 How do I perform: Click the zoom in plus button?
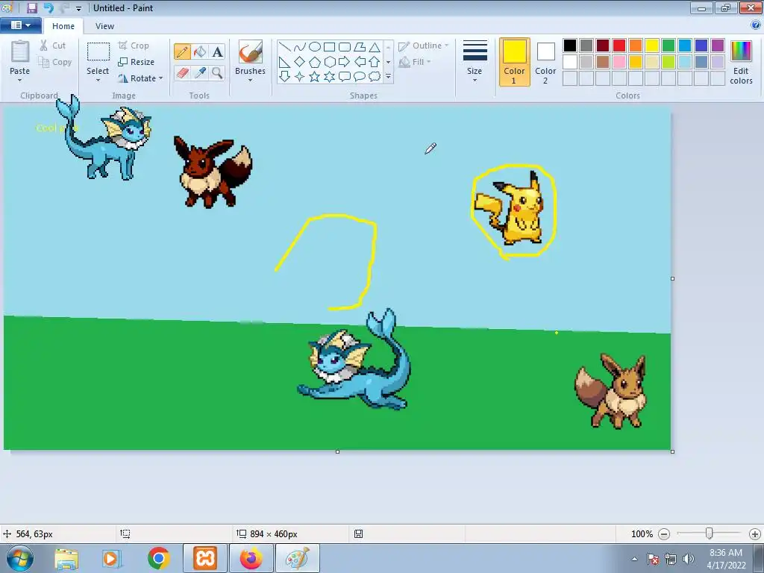coord(755,534)
